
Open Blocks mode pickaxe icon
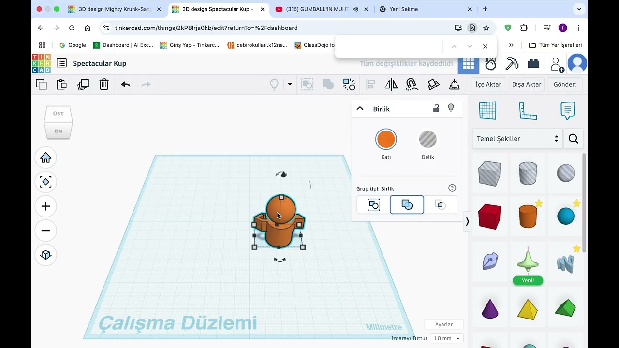click(512, 64)
